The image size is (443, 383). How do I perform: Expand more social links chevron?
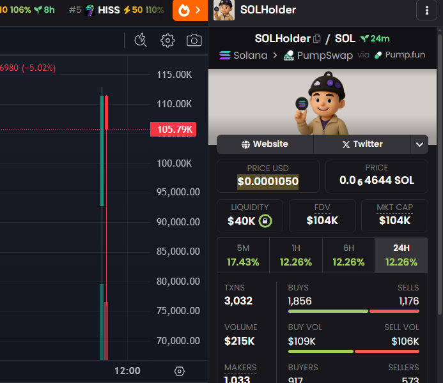click(x=419, y=144)
